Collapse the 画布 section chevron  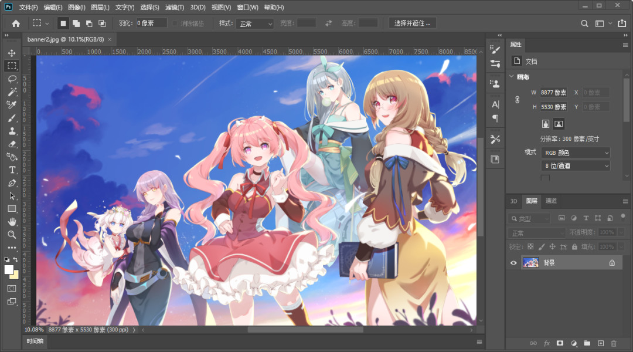coord(512,76)
